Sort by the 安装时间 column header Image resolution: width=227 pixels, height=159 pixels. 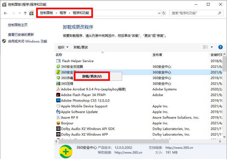point(216,55)
